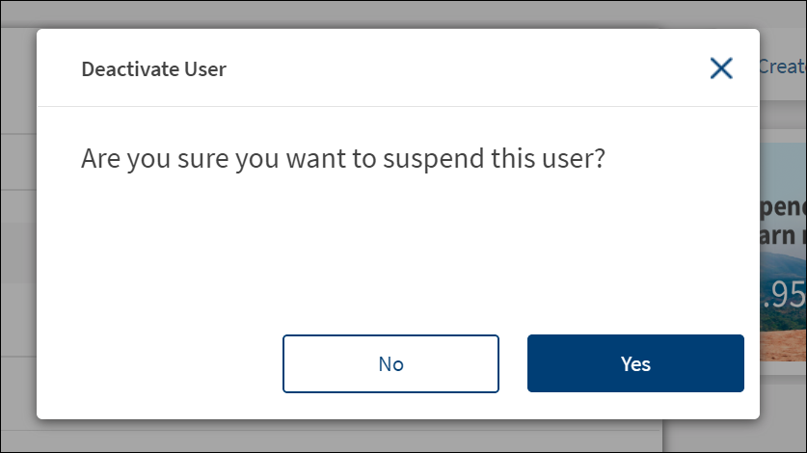Click the dimmed backdrop below the dialog

click(x=386, y=437)
